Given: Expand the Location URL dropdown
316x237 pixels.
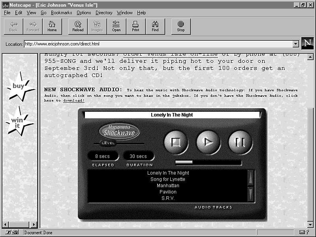Looking at the screenshot, I should pyautogui.click(x=295, y=44).
